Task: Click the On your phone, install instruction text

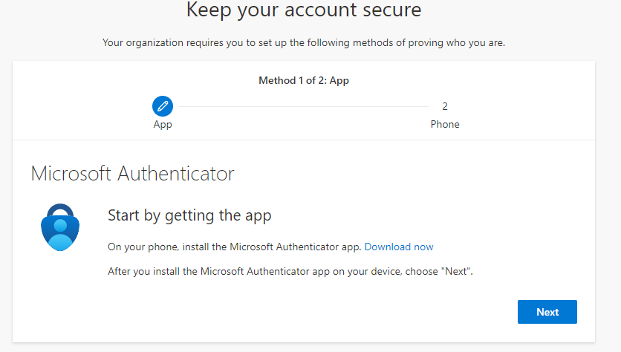Action: [x=235, y=247]
